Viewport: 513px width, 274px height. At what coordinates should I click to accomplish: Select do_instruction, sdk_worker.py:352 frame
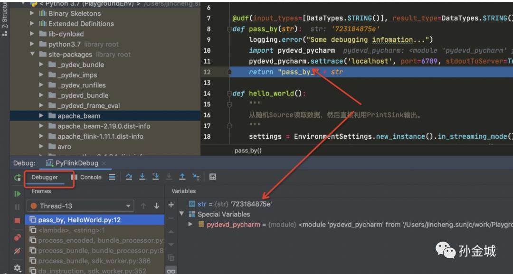[x=95, y=271]
